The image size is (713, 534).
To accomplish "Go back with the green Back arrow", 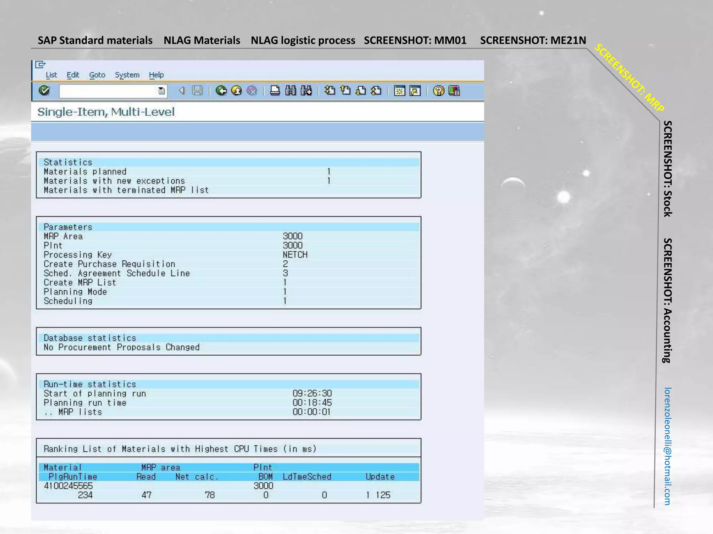I will click(x=221, y=91).
